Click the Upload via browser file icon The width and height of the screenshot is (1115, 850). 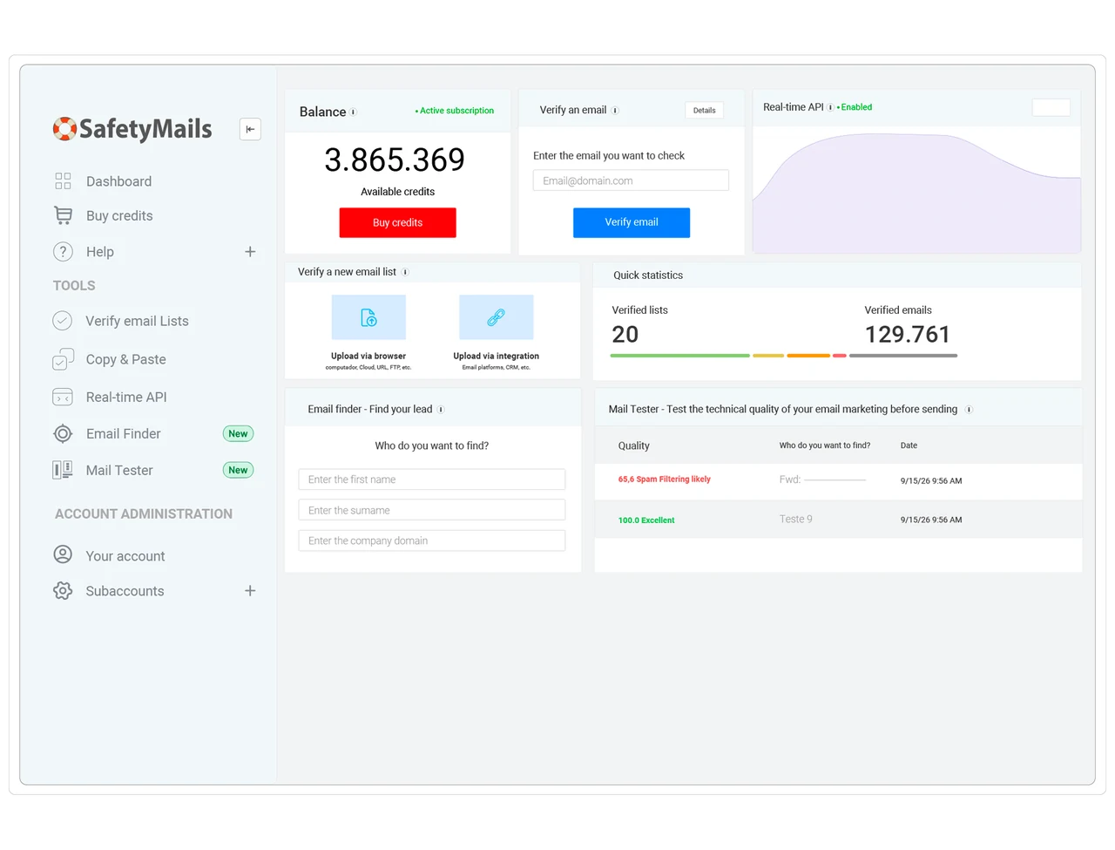point(368,317)
